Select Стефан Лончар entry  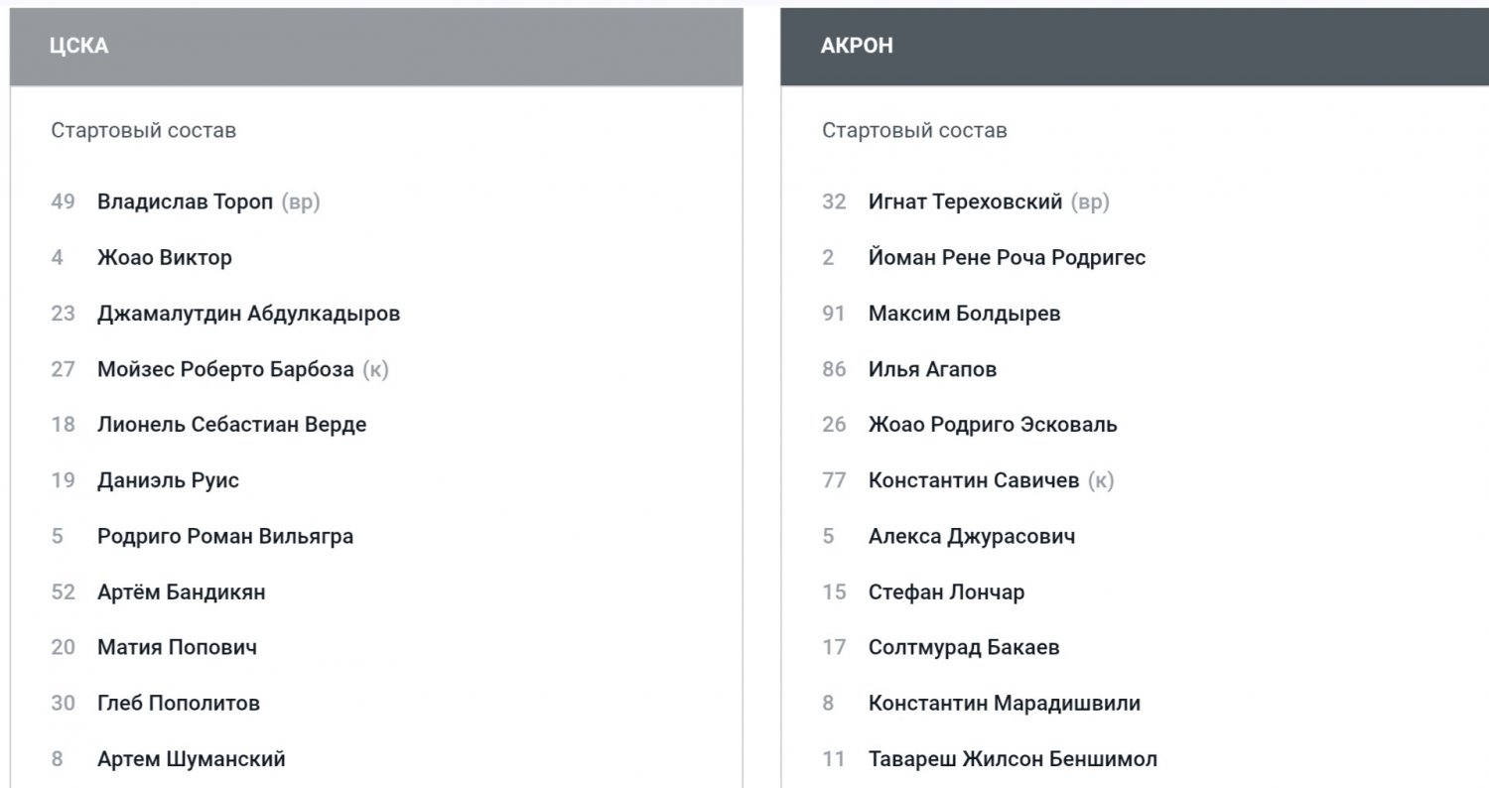pos(946,592)
